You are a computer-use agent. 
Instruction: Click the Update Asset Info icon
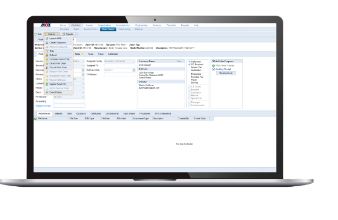click(x=47, y=84)
